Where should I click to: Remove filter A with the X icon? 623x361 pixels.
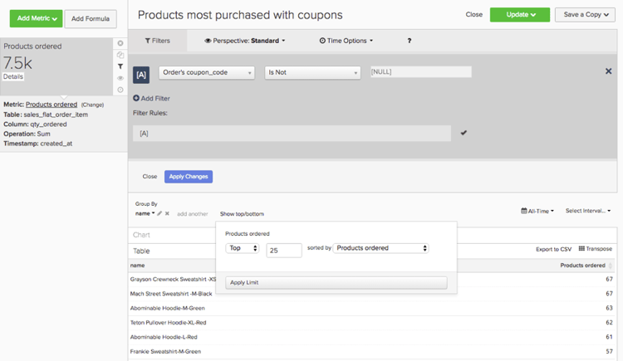pos(609,72)
